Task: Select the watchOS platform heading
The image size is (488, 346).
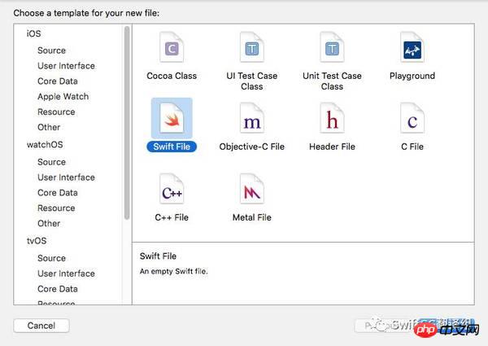Action: 45,144
